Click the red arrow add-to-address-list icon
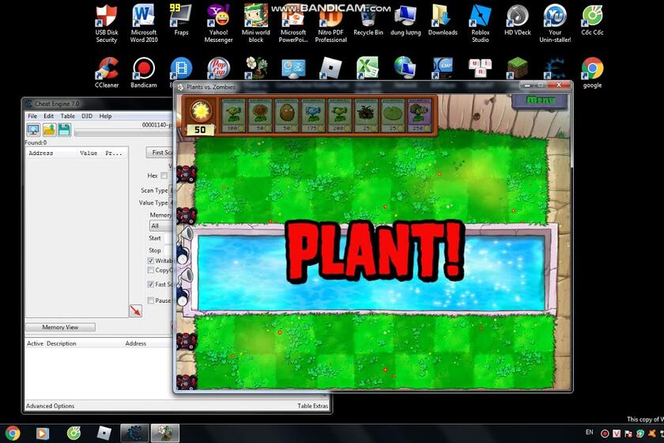 click(x=135, y=311)
